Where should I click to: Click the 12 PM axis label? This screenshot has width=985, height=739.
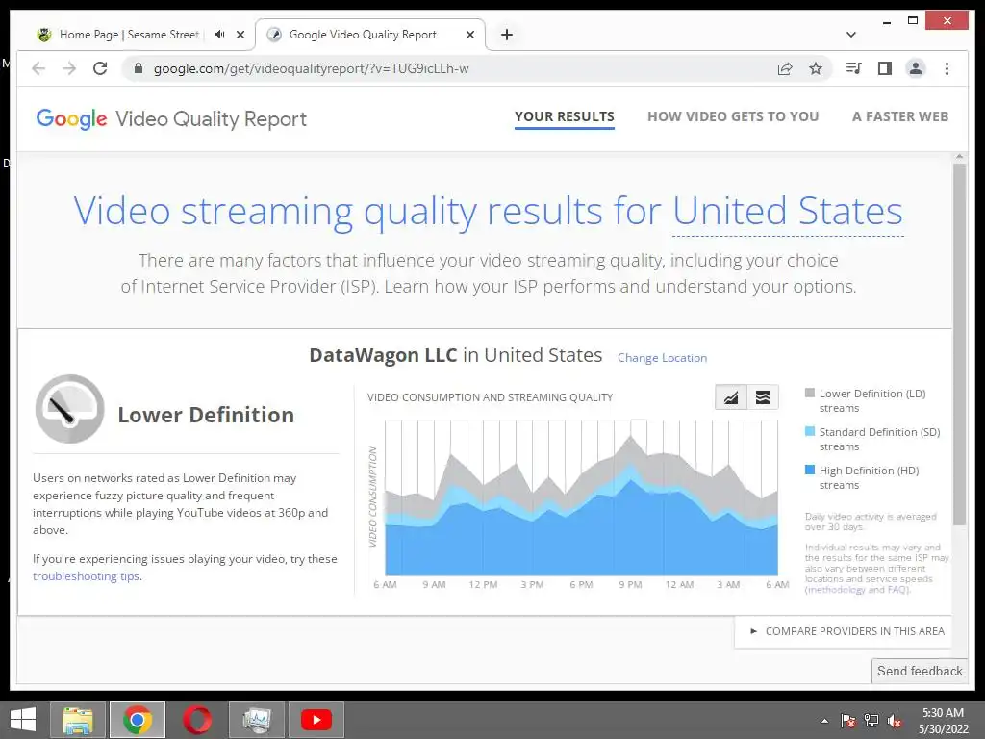click(x=483, y=584)
